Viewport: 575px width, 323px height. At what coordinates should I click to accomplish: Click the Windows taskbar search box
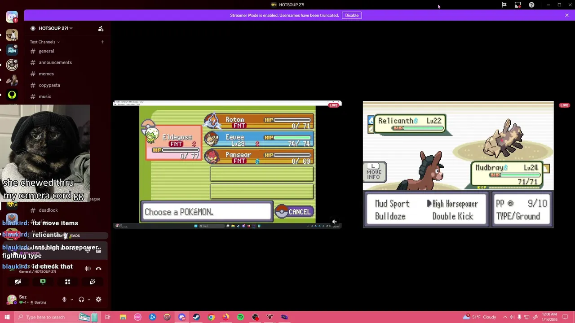(x=57, y=317)
